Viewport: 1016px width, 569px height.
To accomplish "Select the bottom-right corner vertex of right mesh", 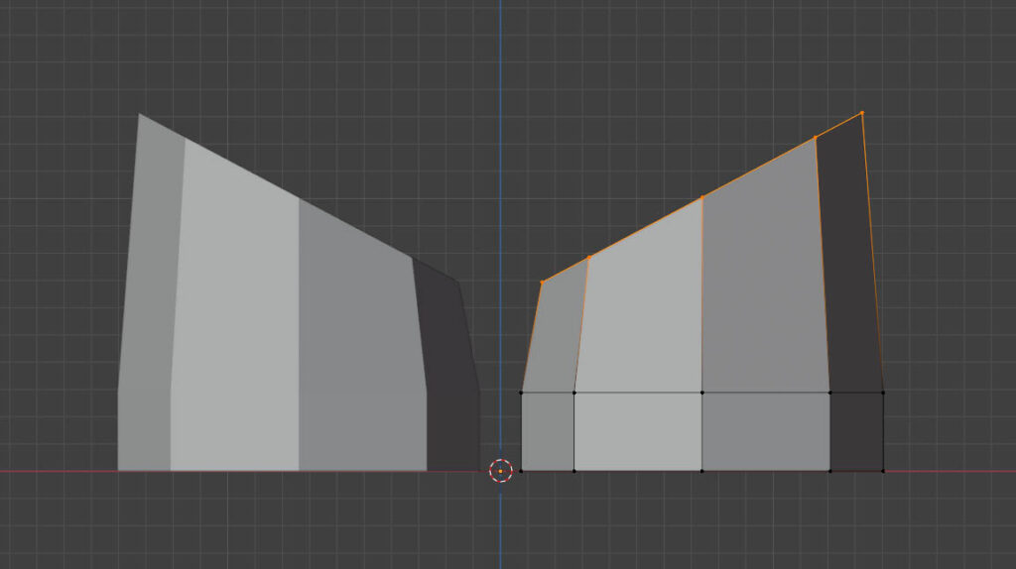I will point(883,471).
